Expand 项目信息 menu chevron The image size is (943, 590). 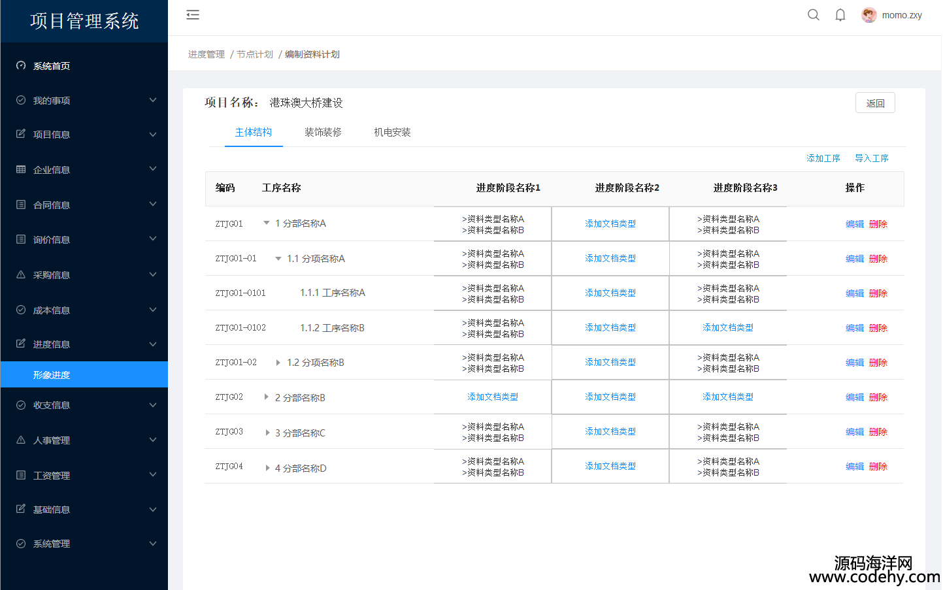pyautogui.click(x=153, y=135)
